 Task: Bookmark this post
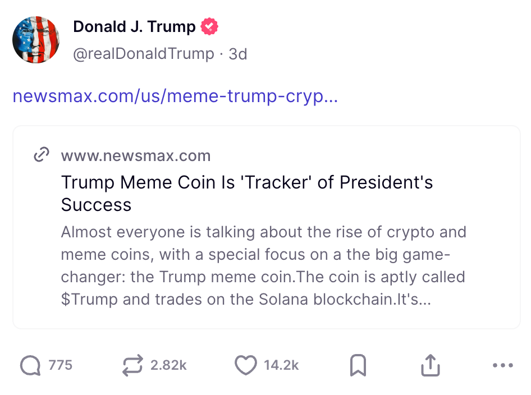pos(358,366)
